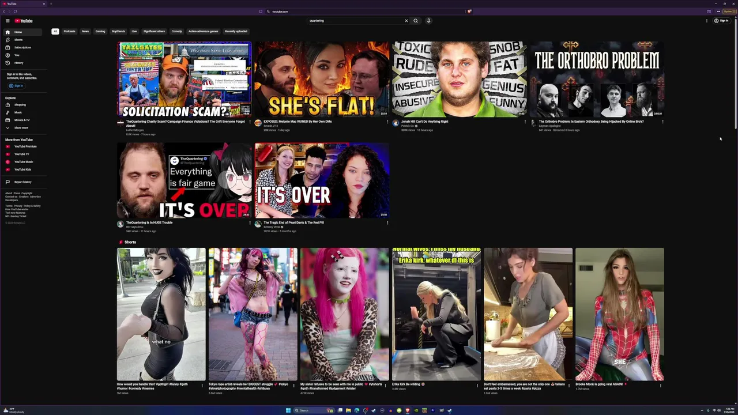Viewport: 738px width, 415px height.
Task: Play Solicitation Scam video thumbnail
Action: click(184, 80)
